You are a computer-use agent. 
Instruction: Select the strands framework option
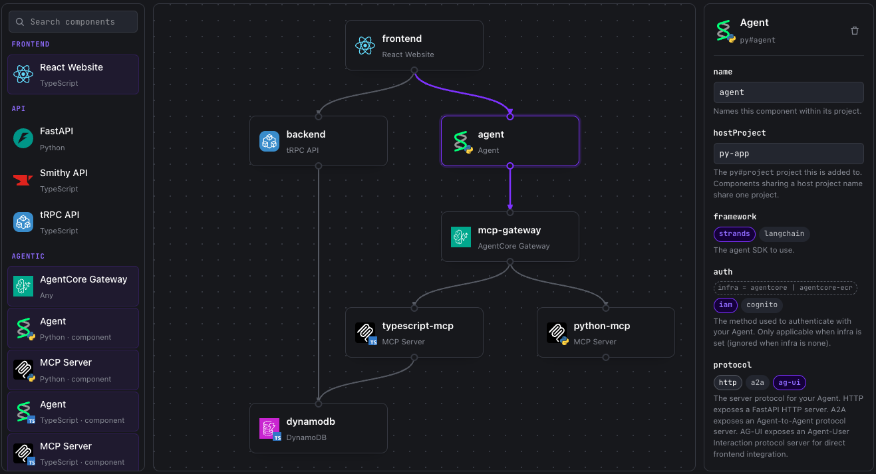(734, 233)
